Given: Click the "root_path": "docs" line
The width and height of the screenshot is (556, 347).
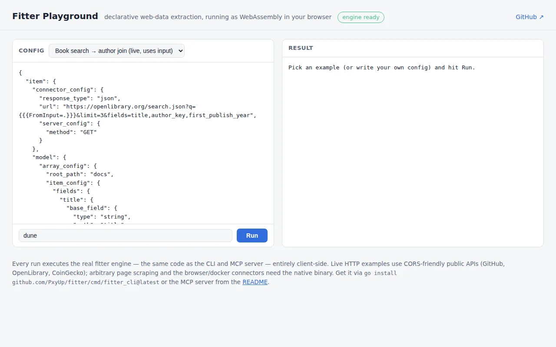Looking at the screenshot, I should tap(80, 174).
